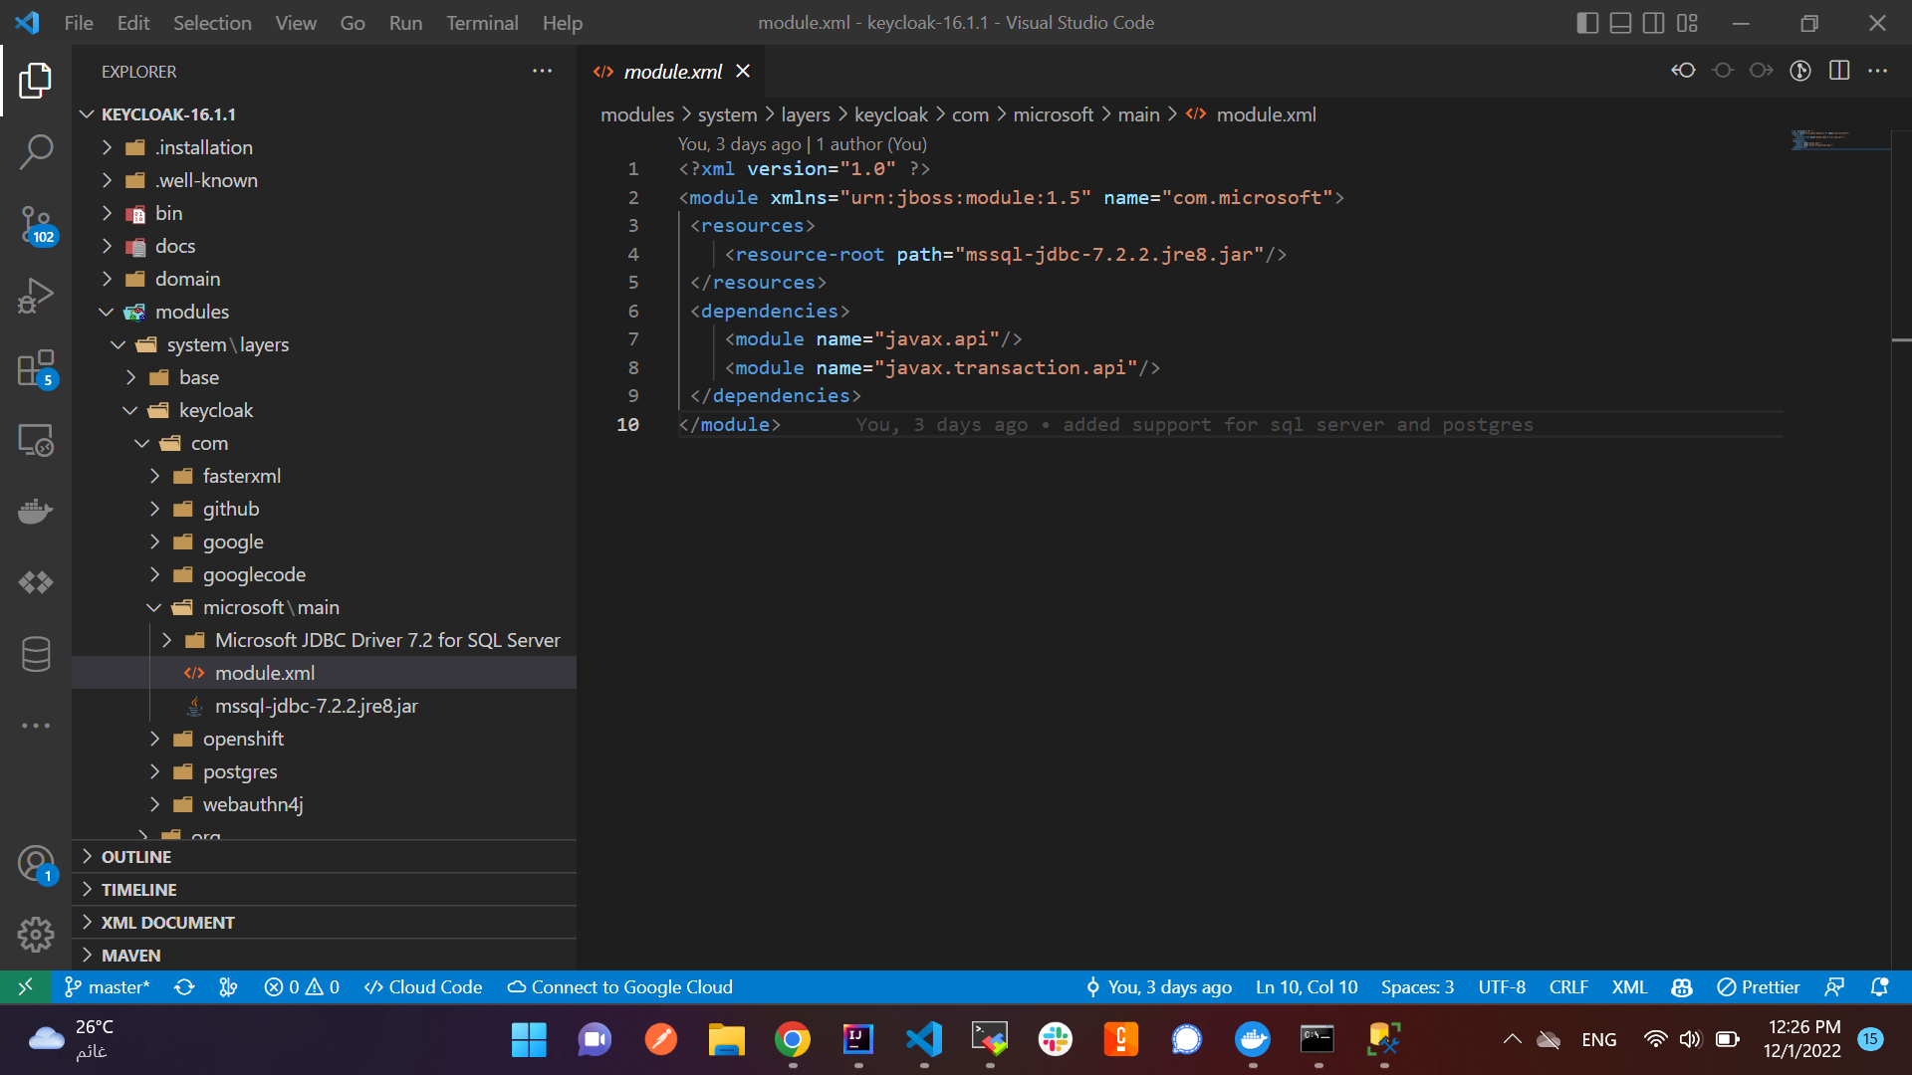Open Source Control view with 102 changes

click(x=36, y=224)
